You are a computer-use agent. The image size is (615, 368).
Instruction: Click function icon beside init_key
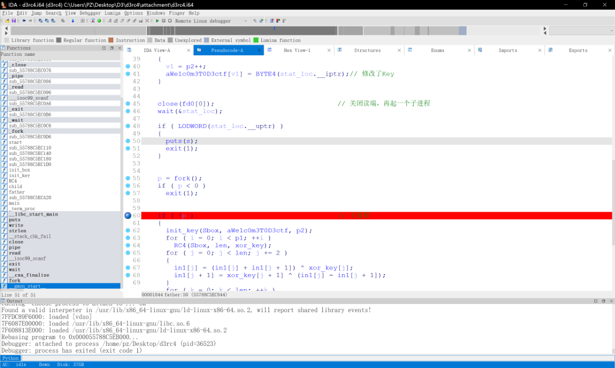(4, 175)
